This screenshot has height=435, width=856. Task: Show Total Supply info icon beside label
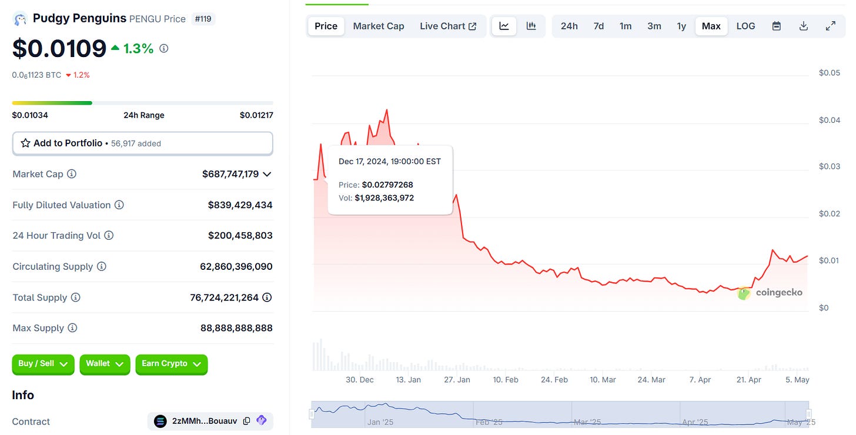pyautogui.click(x=75, y=297)
